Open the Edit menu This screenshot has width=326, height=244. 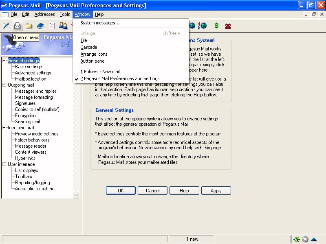point(26,14)
